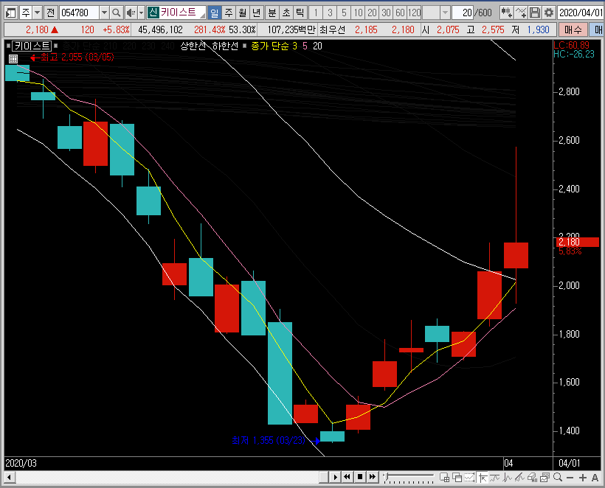Click the 매수 buy button

[x=573, y=29]
